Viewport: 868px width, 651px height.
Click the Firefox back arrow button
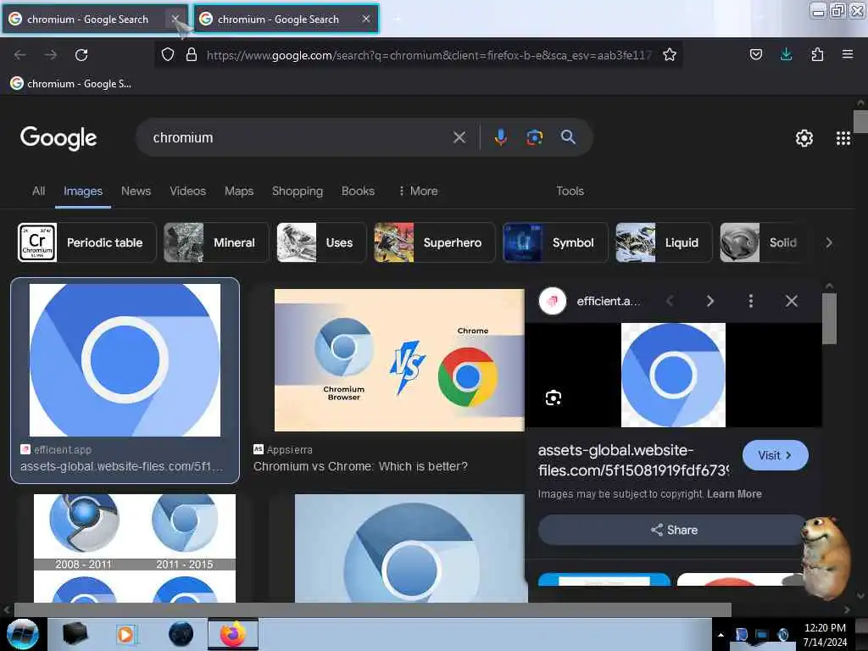click(20, 55)
